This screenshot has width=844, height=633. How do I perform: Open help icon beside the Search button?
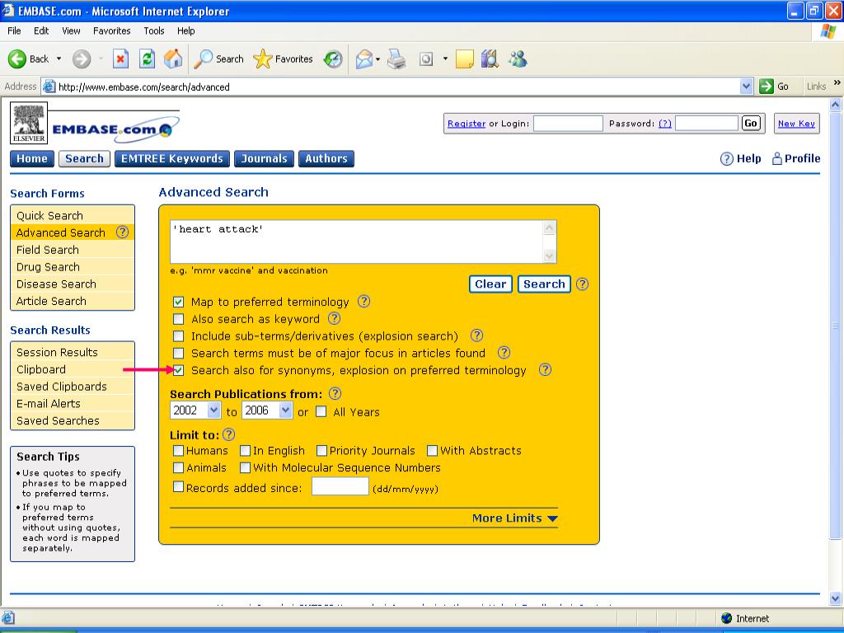(x=583, y=284)
